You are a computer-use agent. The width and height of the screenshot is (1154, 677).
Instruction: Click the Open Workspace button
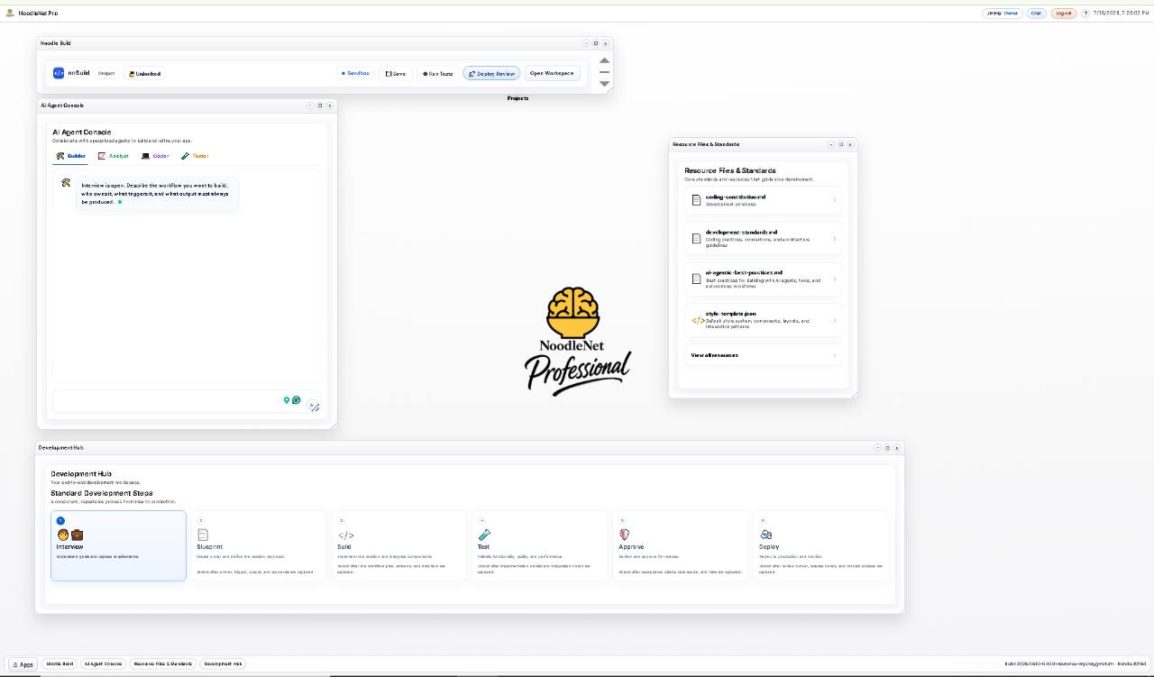tap(552, 74)
